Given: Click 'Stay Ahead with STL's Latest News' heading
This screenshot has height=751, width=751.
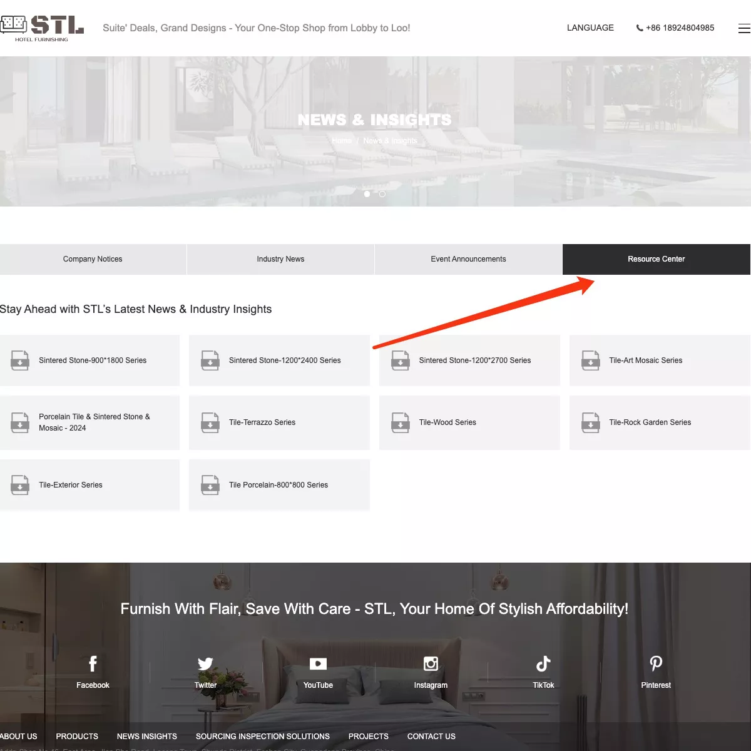Looking at the screenshot, I should pos(136,309).
